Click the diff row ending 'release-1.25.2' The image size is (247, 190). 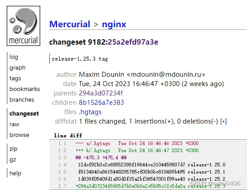point(152,179)
